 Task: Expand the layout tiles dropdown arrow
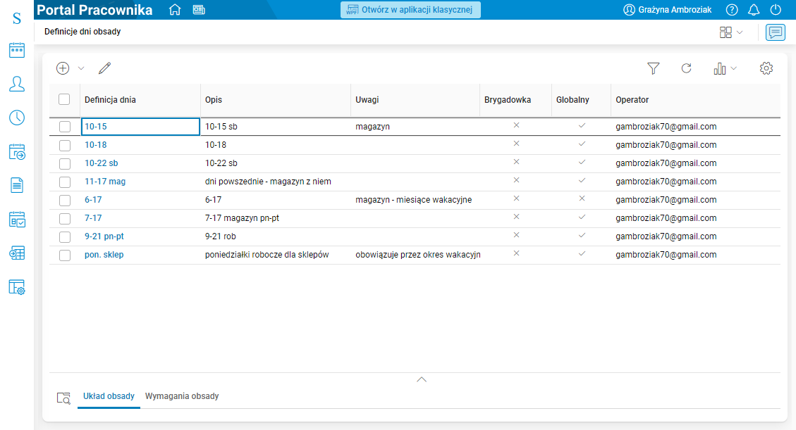pyautogui.click(x=740, y=32)
